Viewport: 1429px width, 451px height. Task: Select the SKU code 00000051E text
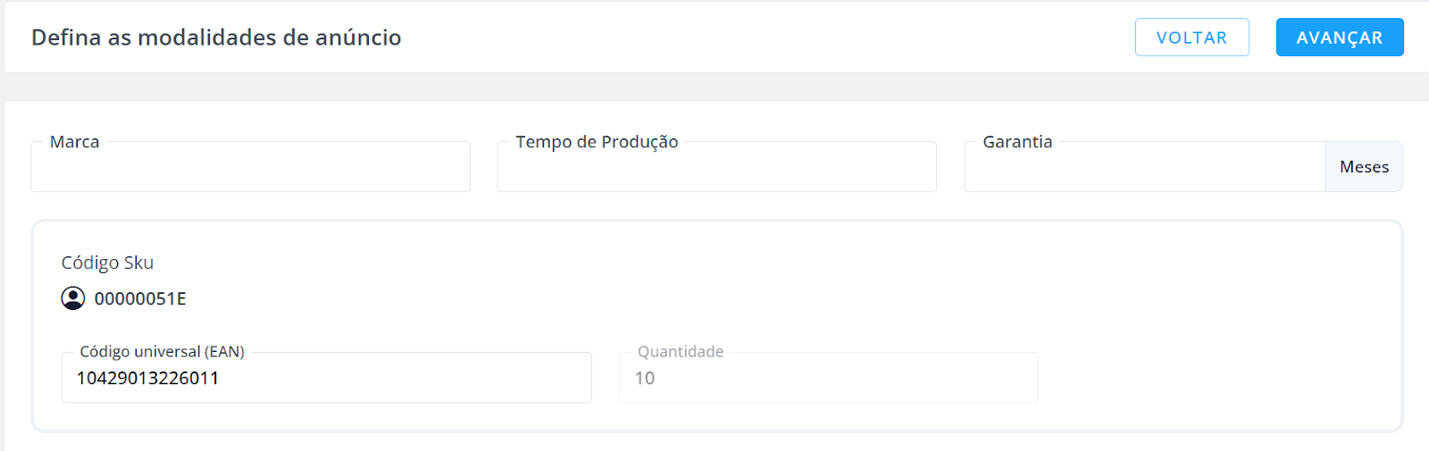tap(140, 298)
